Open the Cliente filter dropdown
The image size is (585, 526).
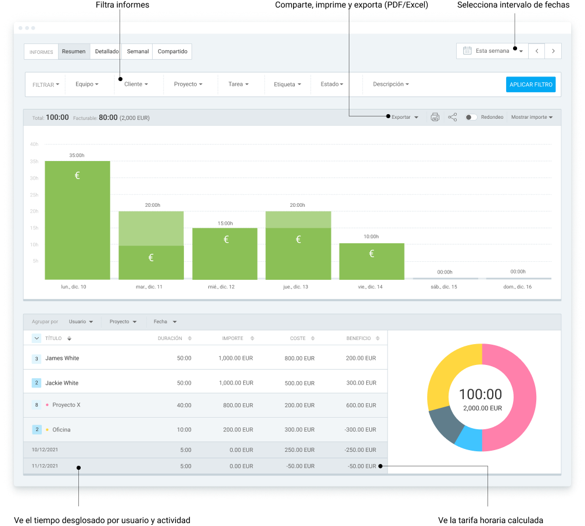pos(136,84)
